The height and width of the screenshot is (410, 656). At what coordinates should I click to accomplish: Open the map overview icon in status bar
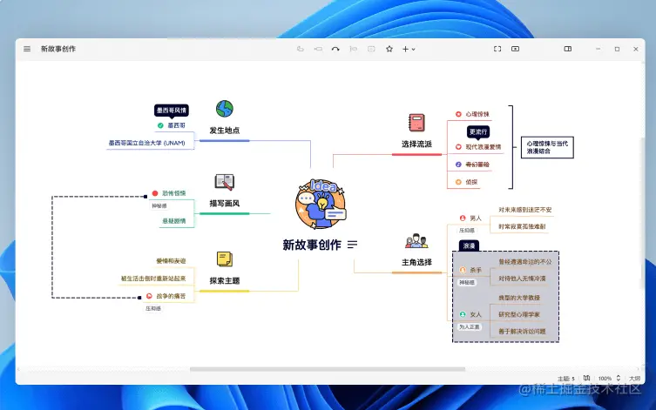point(586,378)
